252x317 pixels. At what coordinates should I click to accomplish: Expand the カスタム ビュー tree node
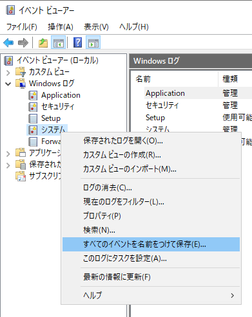coord(8,73)
